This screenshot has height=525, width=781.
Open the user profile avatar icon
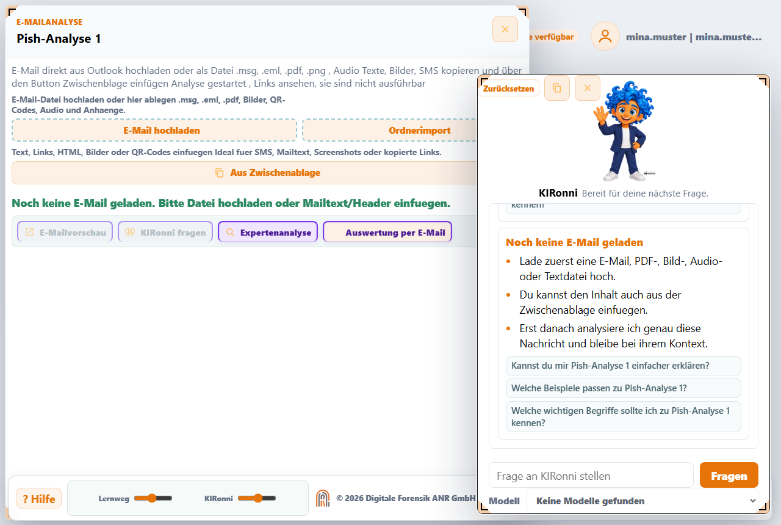coord(605,36)
